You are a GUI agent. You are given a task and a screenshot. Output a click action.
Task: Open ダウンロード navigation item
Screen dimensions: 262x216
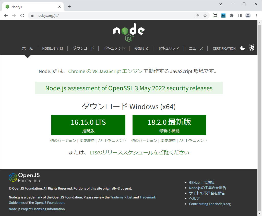(84, 48)
